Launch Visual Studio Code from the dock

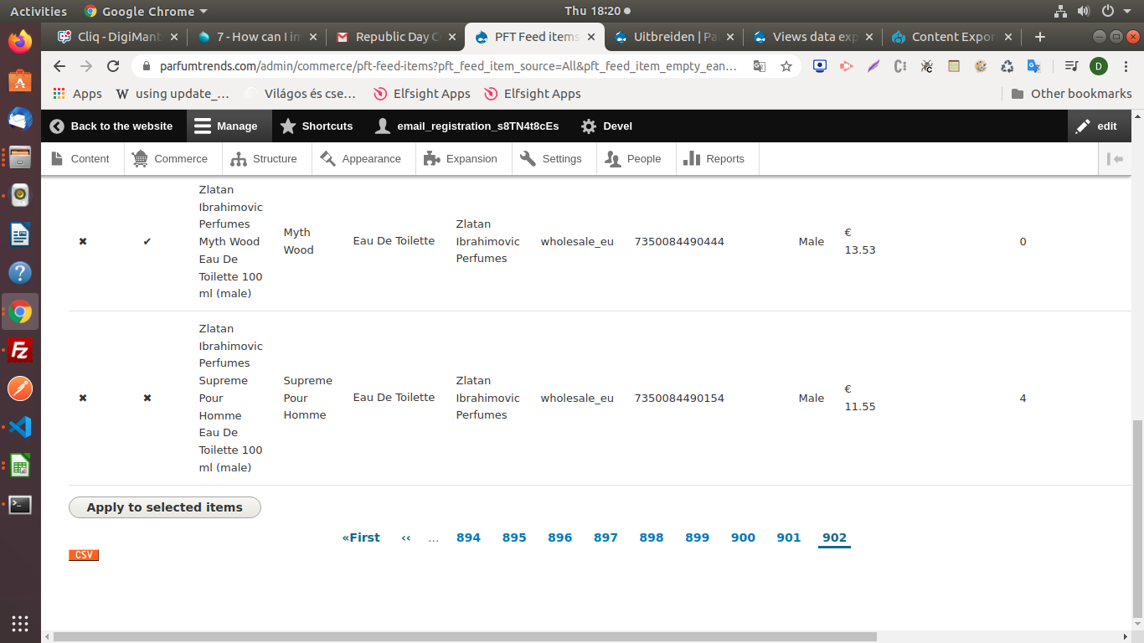(20, 427)
